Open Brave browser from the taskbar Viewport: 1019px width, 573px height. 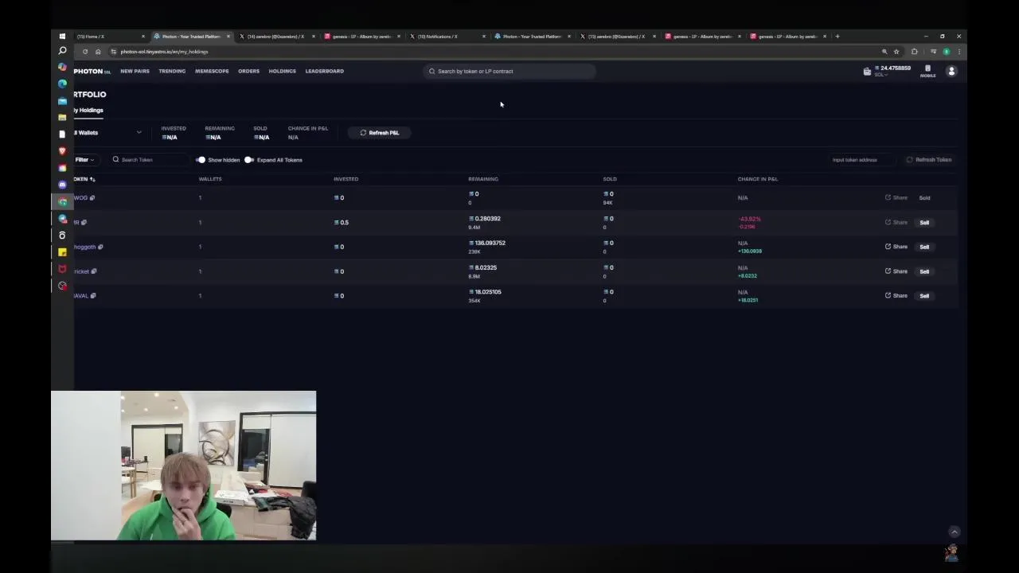click(62, 150)
